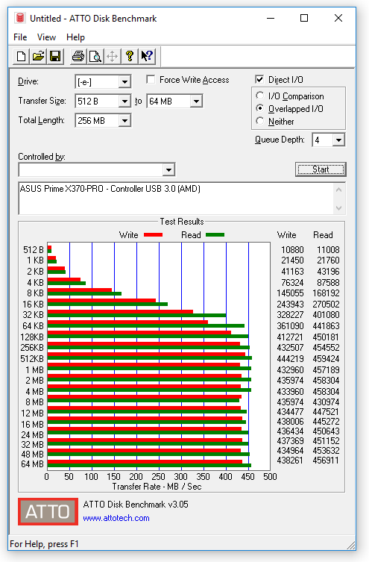Click the description box scroll down arrow

tap(339, 208)
